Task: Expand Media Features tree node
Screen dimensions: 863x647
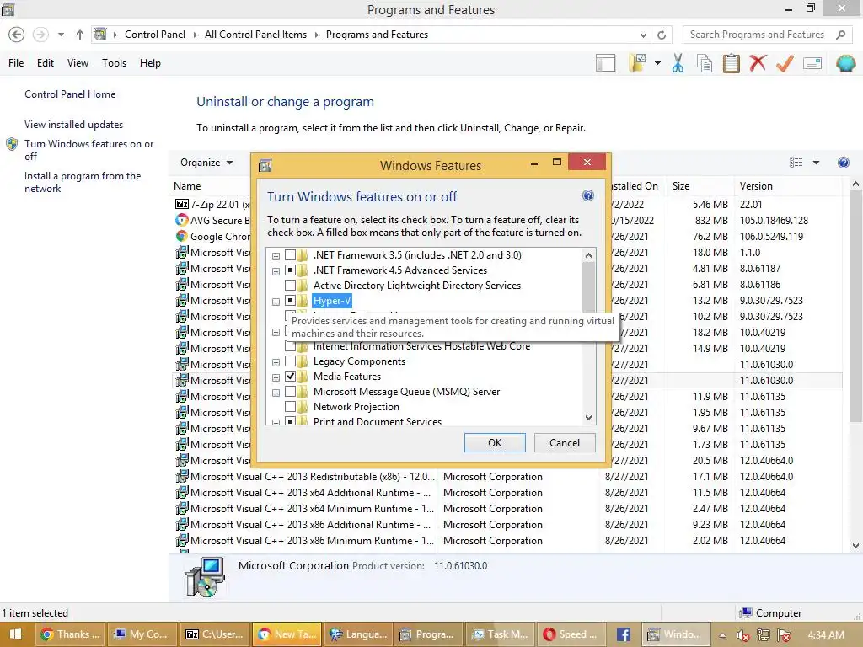Action: pyautogui.click(x=276, y=377)
